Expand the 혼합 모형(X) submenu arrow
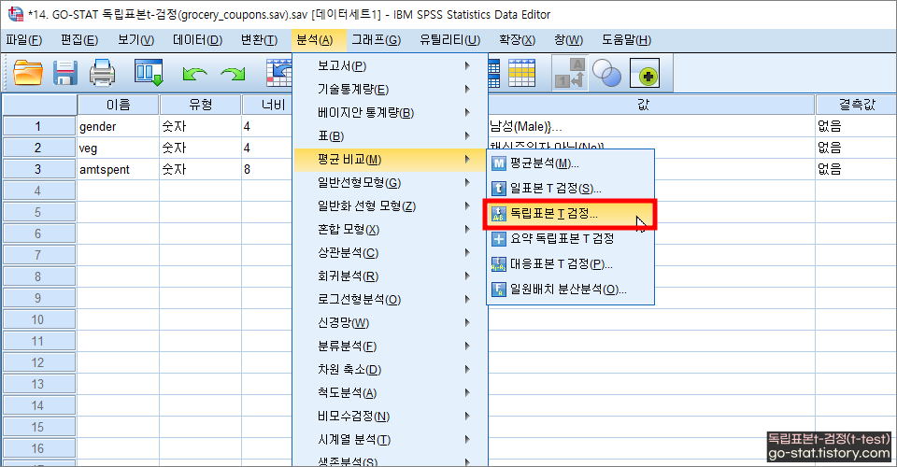 pyautogui.click(x=467, y=229)
